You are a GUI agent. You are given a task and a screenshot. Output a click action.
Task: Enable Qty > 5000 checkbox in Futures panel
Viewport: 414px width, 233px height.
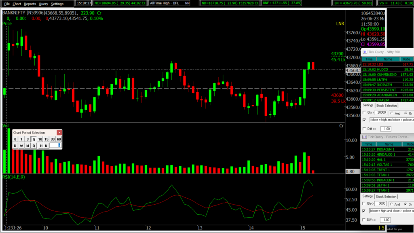coord(365,203)
